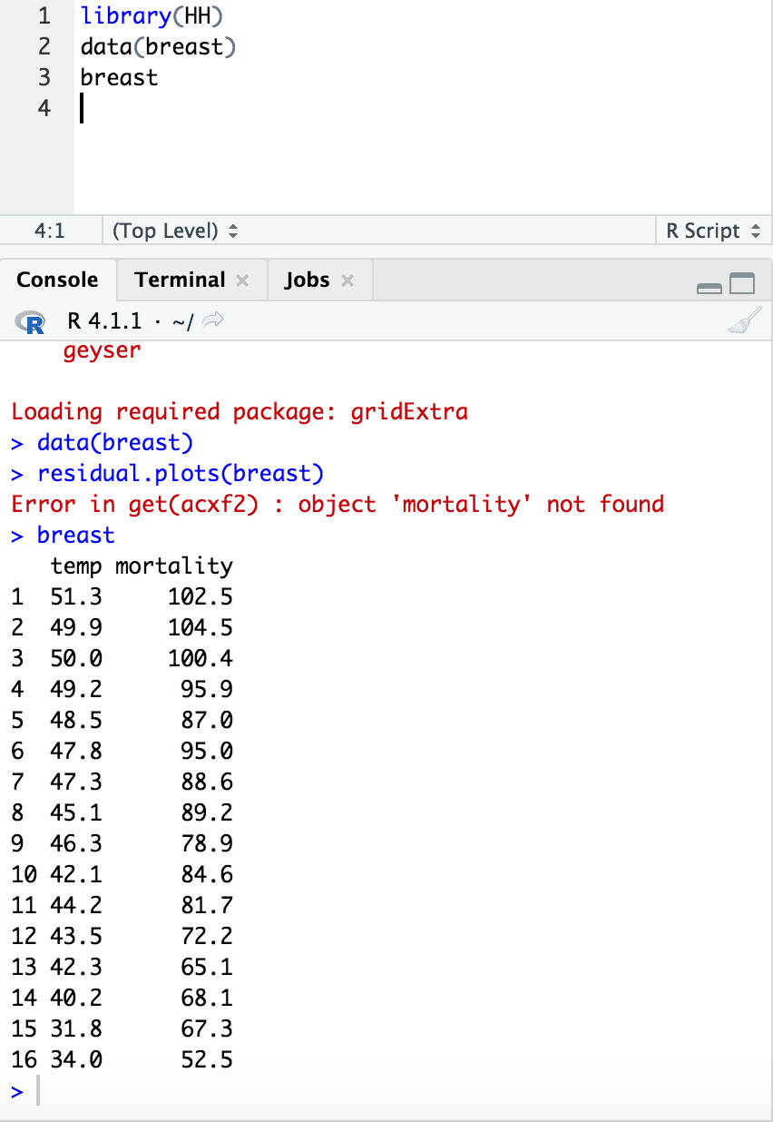Click editor line 3 breast
Viewport: 773px width, 1122px height.
click(x=119, y=77)
